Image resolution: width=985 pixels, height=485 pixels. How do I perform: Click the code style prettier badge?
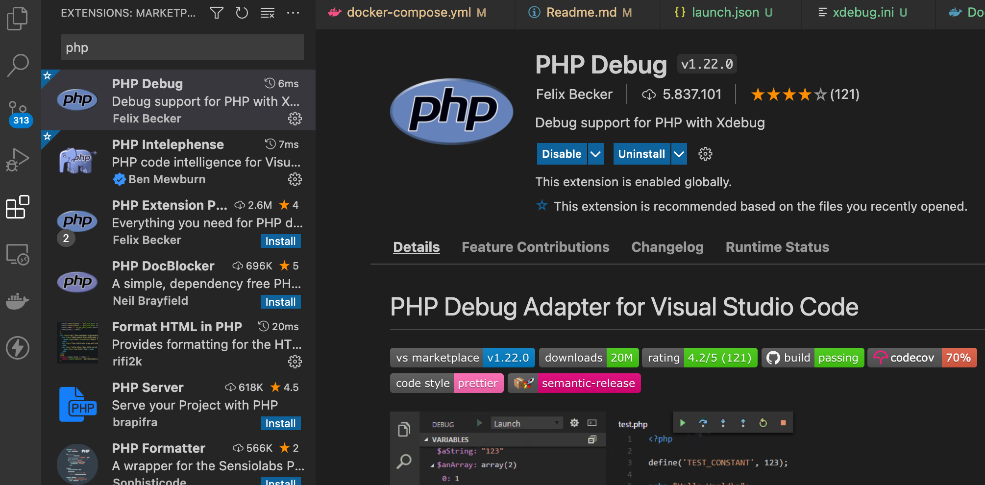click(446, 383)
